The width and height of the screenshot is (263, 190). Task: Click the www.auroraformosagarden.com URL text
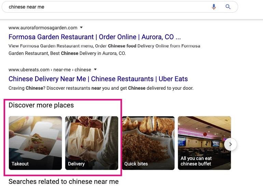click(43, 28)
